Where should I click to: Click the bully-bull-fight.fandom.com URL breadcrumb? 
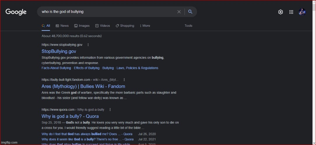80,80
